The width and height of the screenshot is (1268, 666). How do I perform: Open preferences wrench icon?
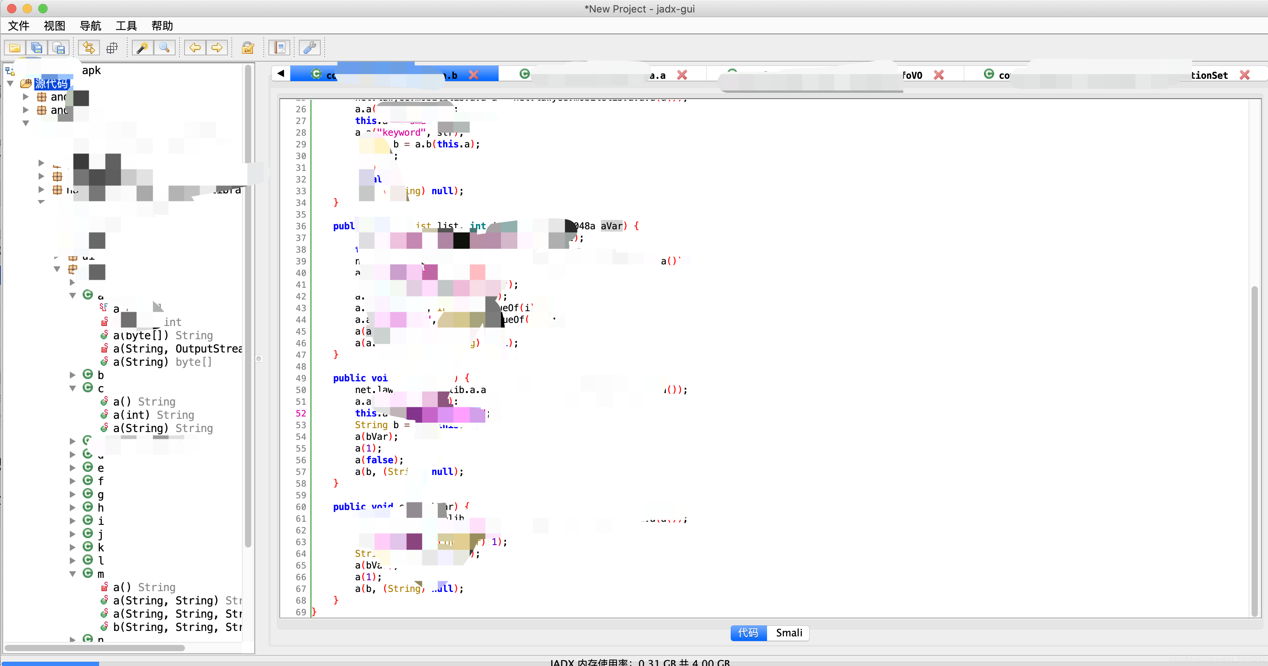click(310, 48)
